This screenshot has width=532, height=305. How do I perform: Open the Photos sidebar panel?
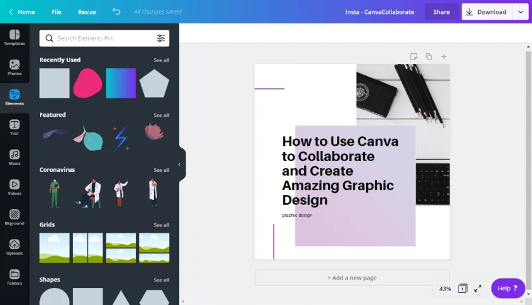[x=15, y=67]
